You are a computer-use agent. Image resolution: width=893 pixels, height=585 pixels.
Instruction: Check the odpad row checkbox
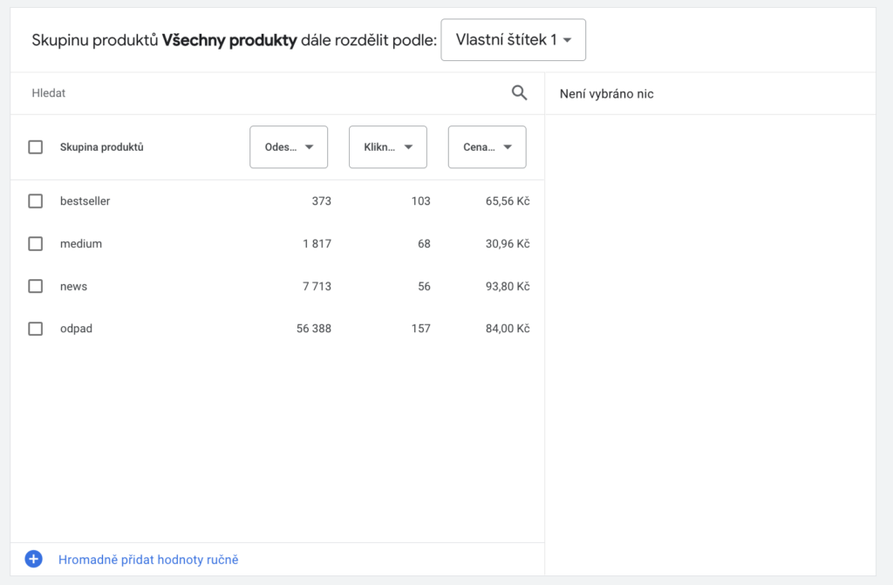click(x=35, y=329)
